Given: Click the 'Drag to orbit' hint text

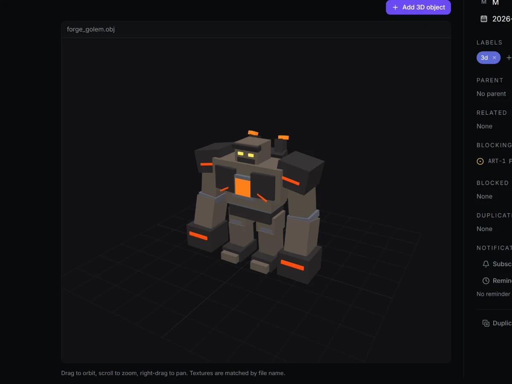Looking at the screenshot, I should [173, 373].
